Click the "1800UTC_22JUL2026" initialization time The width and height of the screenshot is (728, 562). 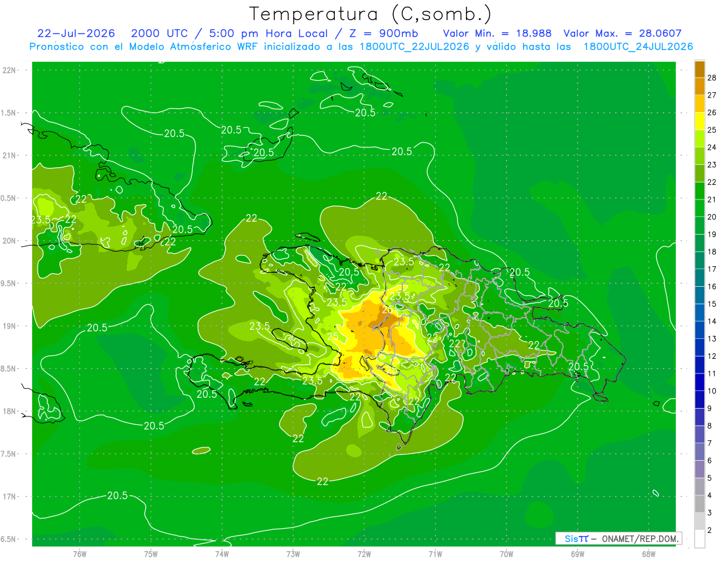414,47
